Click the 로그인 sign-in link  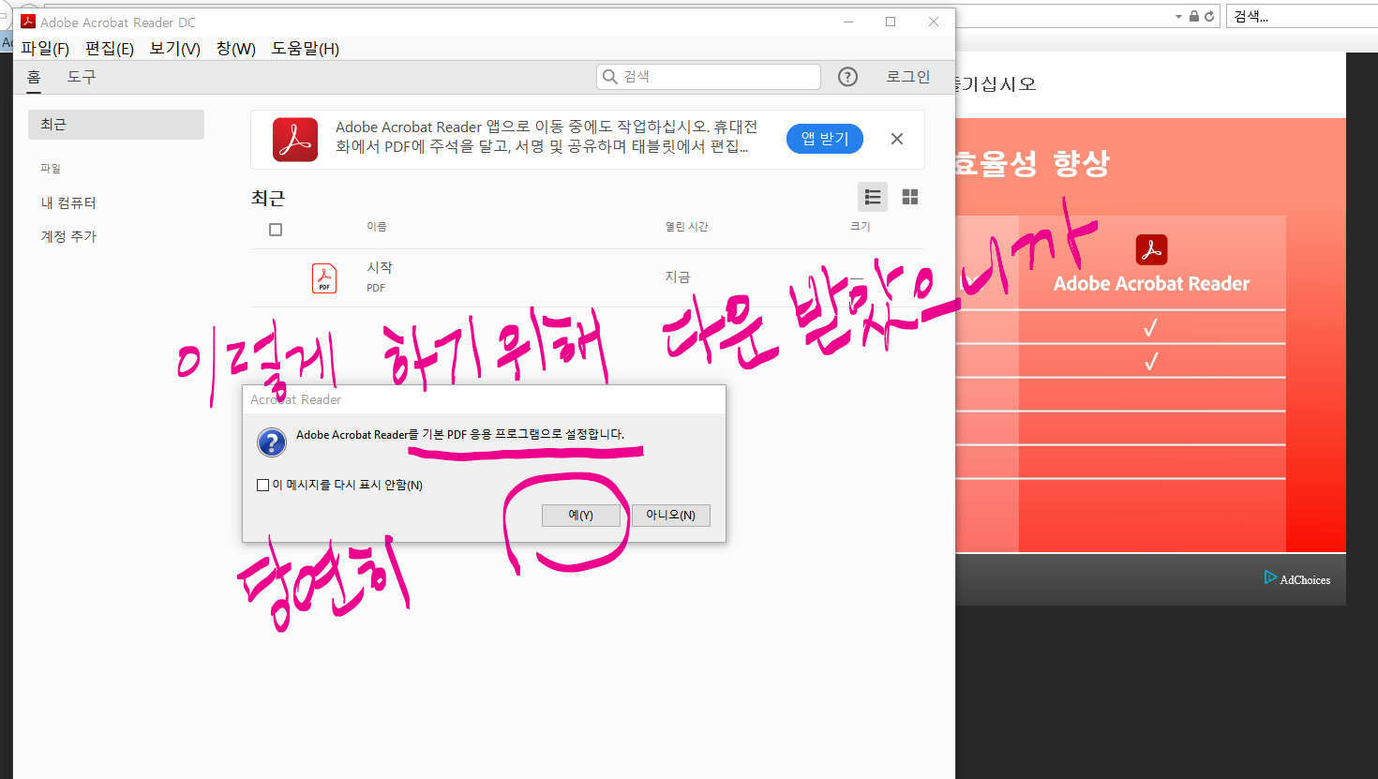[908, 77]
